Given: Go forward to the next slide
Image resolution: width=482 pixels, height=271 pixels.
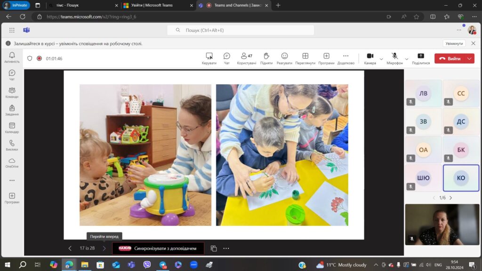Looking at the screenshot, I should click(104, 248).
